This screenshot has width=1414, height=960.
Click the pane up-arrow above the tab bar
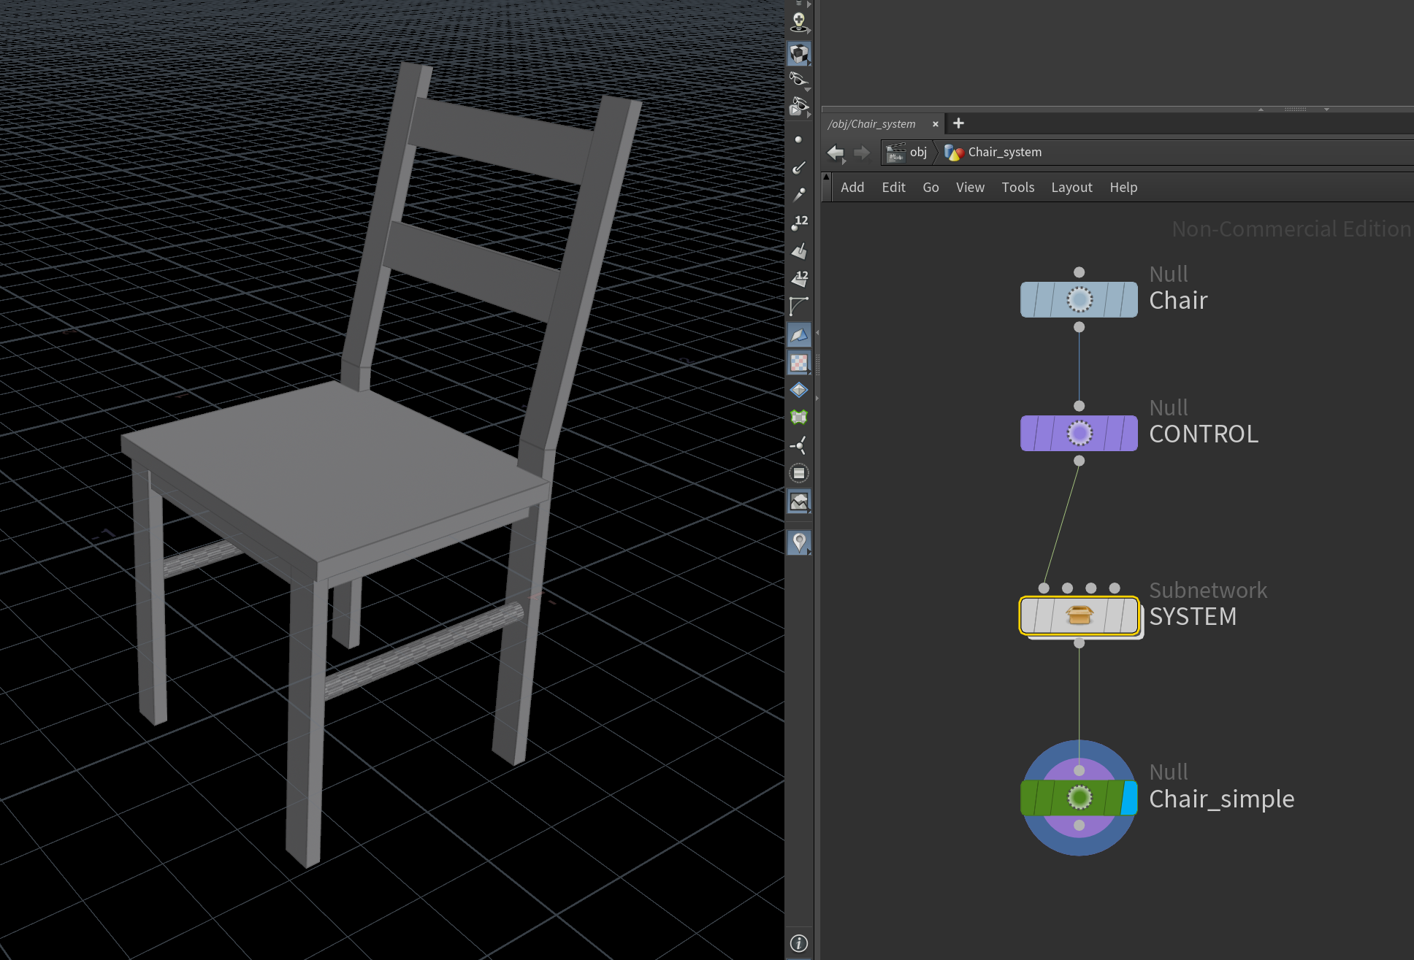(x=1261, y=110)
